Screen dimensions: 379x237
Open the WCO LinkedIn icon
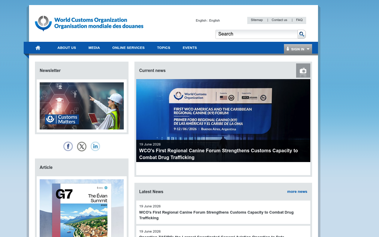(95, 146)
